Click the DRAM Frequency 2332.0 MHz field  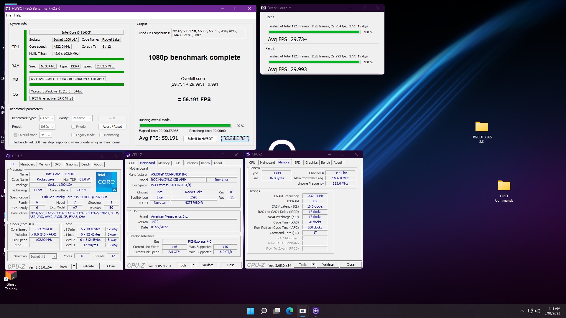tap(315, 196)
